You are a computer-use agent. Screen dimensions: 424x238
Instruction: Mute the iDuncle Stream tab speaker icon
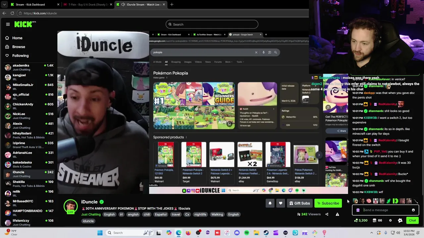point(123,5)
